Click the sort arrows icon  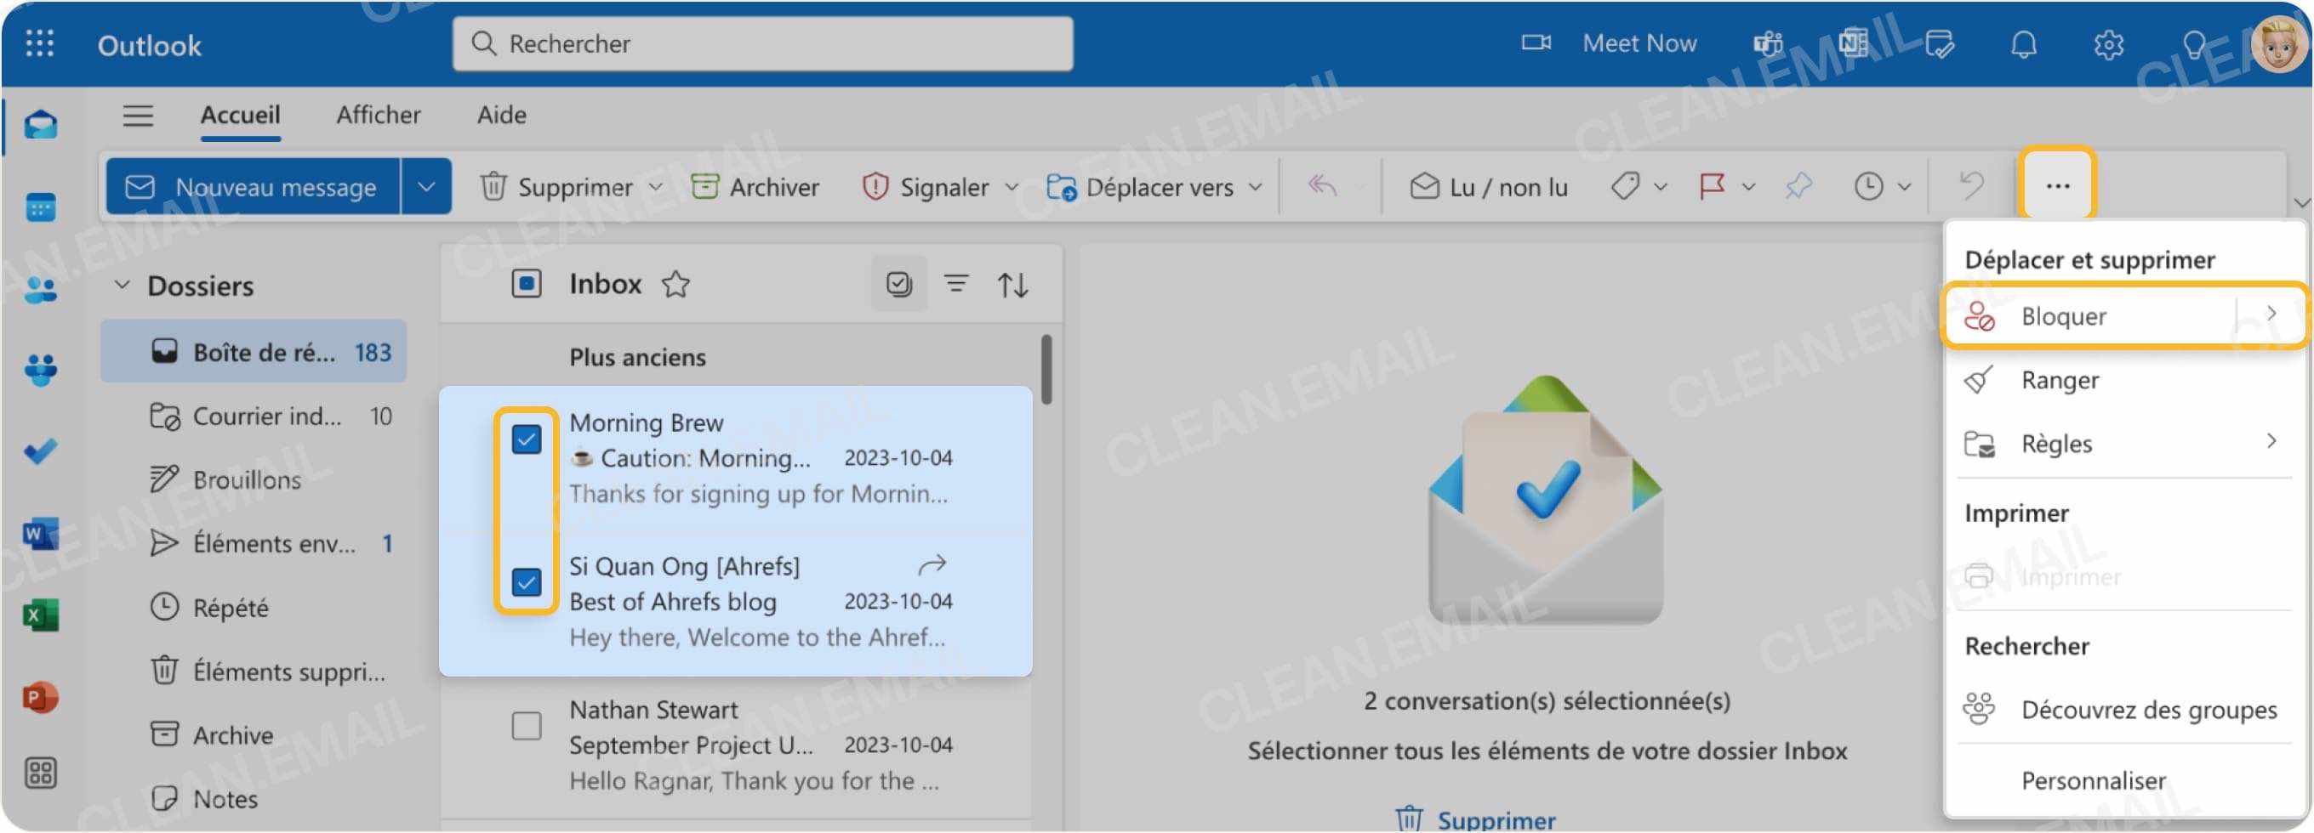pos(1012,285)
